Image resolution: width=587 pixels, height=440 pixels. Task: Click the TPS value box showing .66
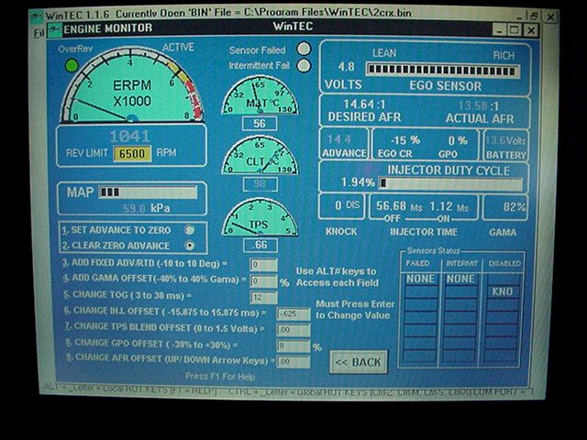click(x=260, y=245)
